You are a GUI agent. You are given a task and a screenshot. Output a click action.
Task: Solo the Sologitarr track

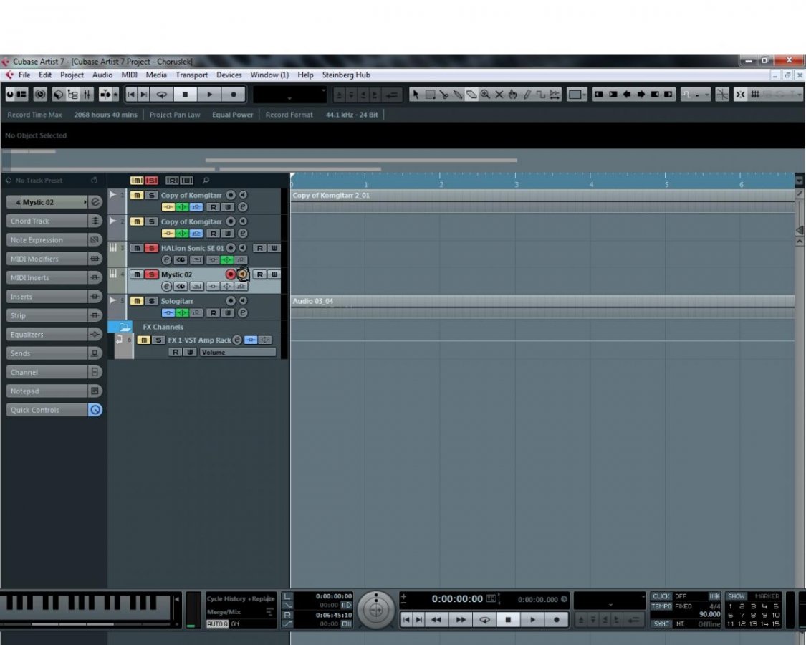[x=151, y=301]
